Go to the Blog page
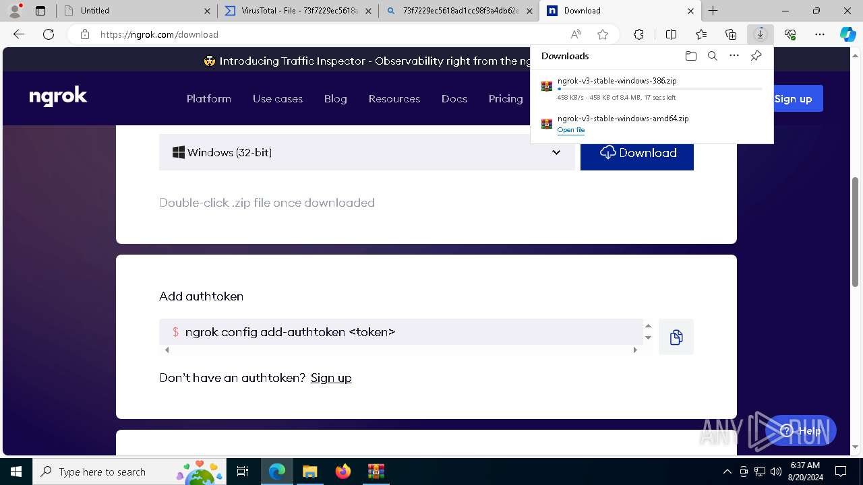 coord(335,98)
